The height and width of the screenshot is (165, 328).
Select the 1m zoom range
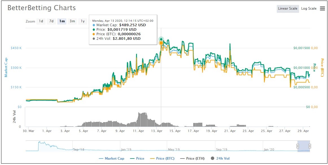[x=62, y=21]
